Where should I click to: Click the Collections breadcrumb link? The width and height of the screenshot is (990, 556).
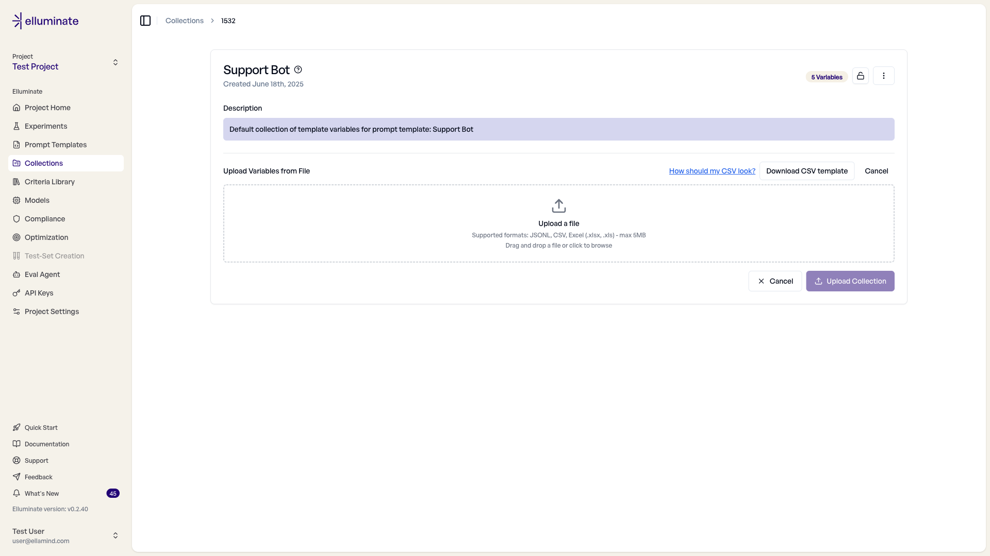[184, 21]
